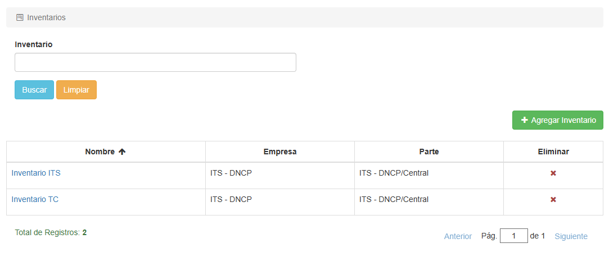Click the Eliminar column header
Screen dimensions: 609x266
point(553,152)
